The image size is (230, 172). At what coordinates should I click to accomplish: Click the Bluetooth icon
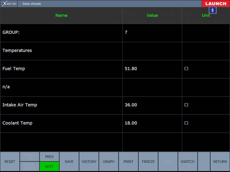tap(212, 10)
